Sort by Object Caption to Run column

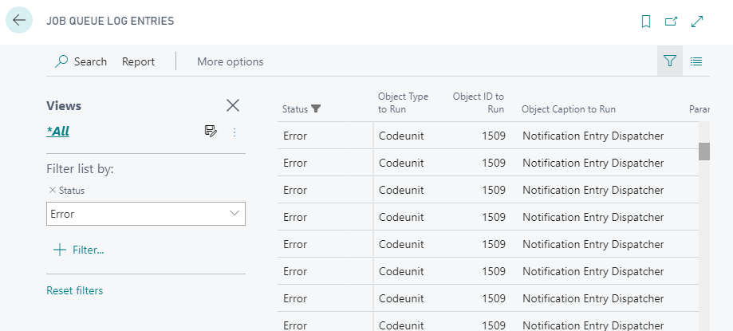(x=568, y=109)
